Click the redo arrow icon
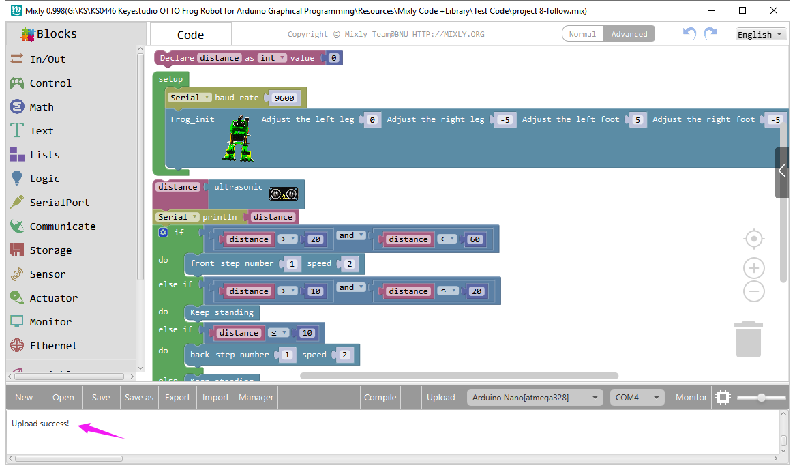795x470 pixels. 711,33
